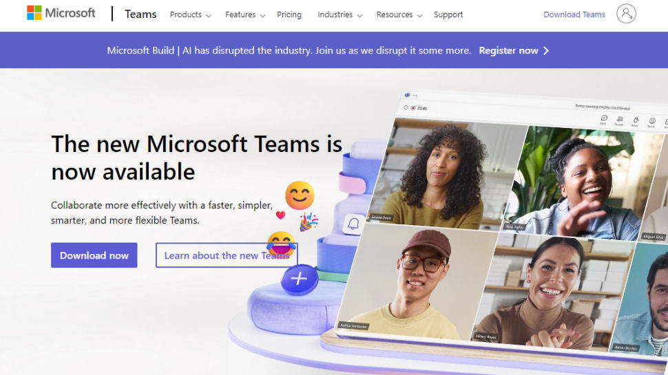Click the Microsoft logo
Screen dimensions: 668x375
click(61, 13)
